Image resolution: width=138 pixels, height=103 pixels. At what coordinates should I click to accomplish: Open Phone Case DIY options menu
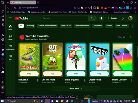(131, 80)
